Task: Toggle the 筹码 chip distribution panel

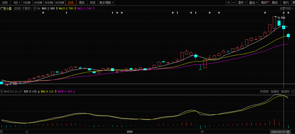Action: pyautogui.click(x=264, y=3)
